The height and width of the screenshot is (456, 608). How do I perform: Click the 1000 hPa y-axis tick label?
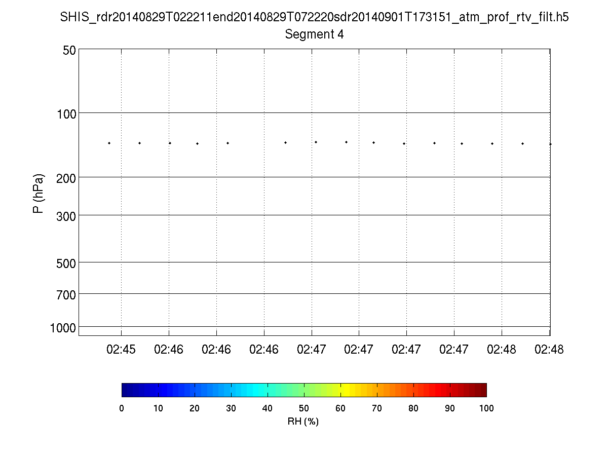click(63, 327)
